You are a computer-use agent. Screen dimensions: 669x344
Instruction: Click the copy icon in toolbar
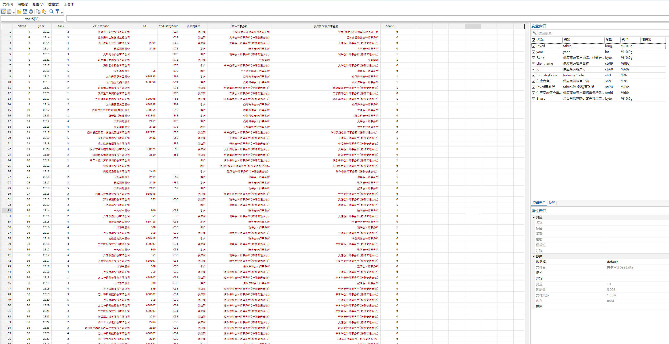point(38,11)
